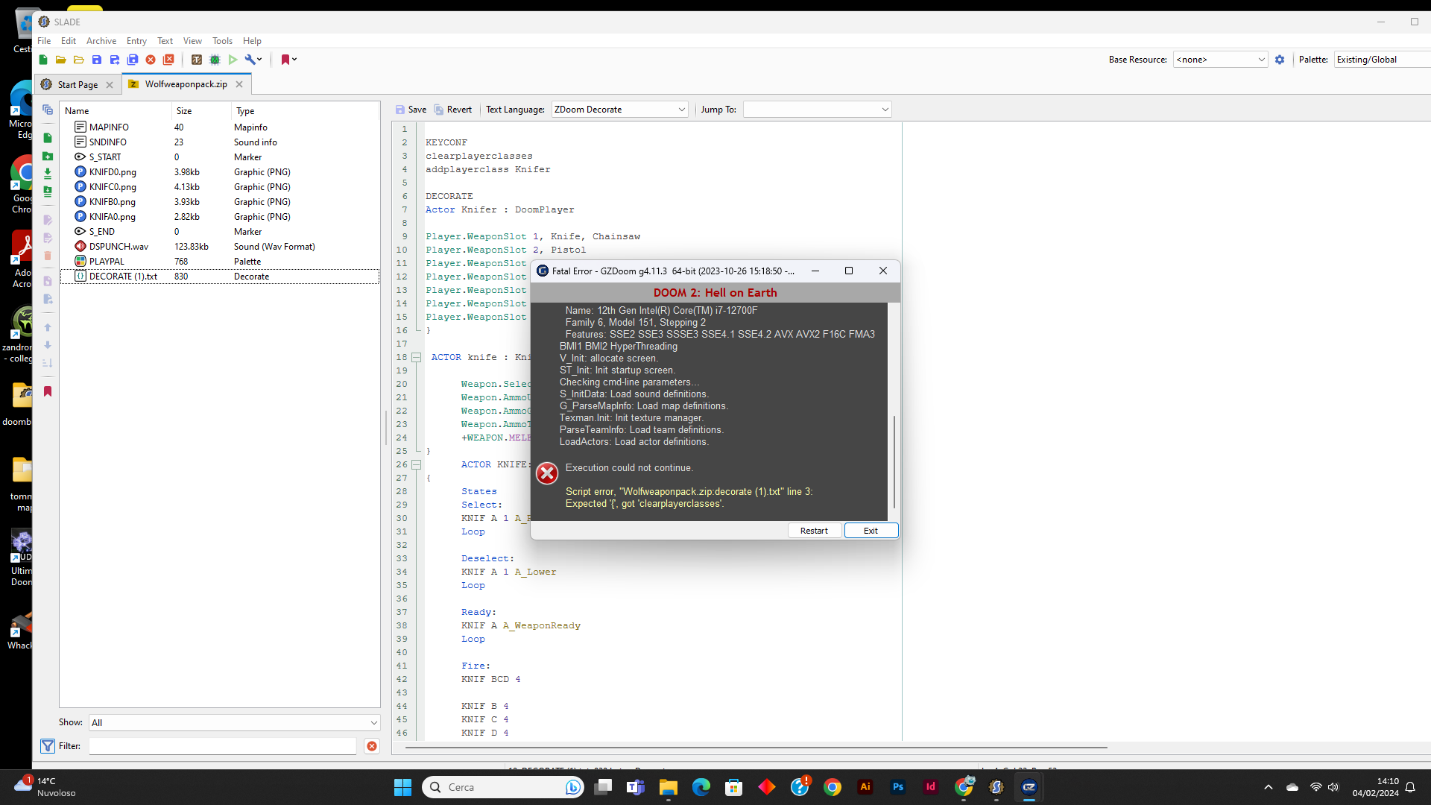Click Save in the text editor
Screen dimensions: 1431x805
411,110
